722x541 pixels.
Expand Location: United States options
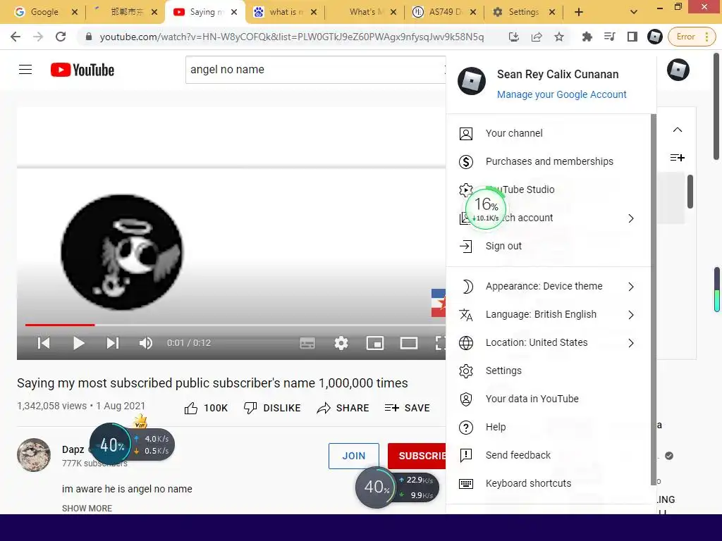[x=549, y=343]
